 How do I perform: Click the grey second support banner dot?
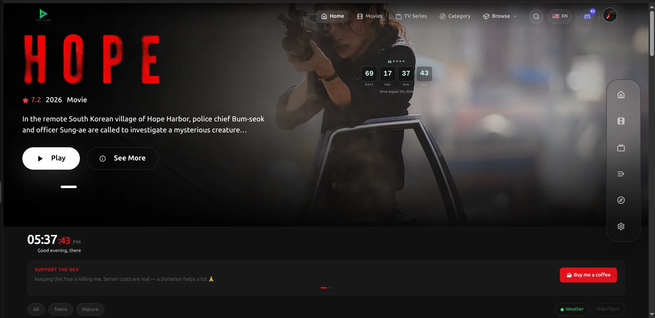tap(330, 288)
